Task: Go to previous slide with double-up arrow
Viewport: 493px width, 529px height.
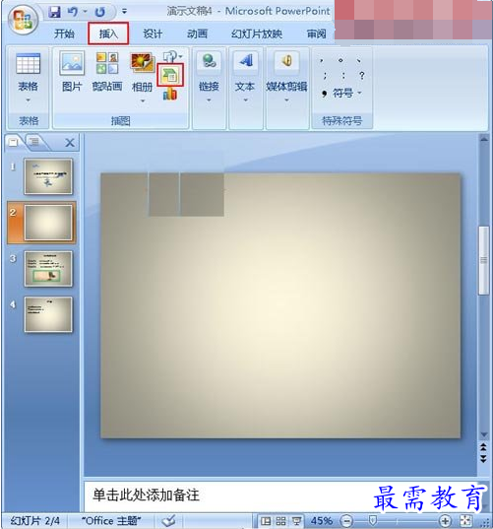Action: coord(483,447)
